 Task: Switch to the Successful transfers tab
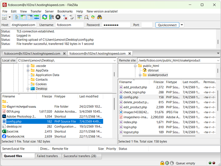point(81,156)
